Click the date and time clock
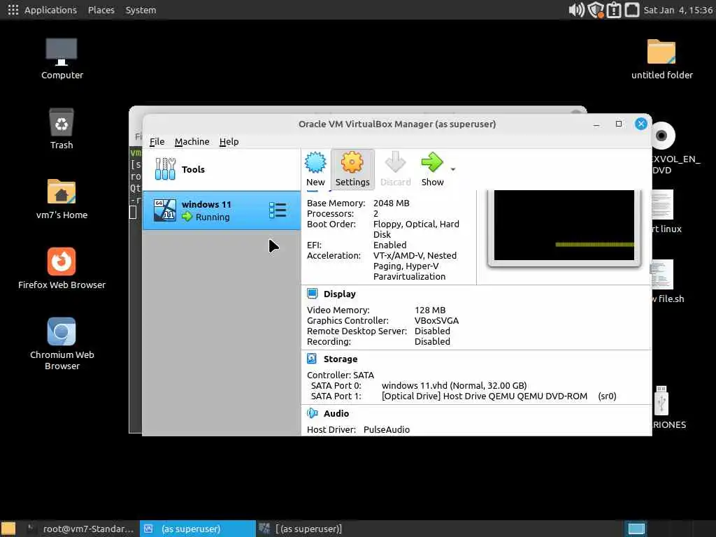Image resolution: width=716 pixels, height=537 pixels. 678,10
